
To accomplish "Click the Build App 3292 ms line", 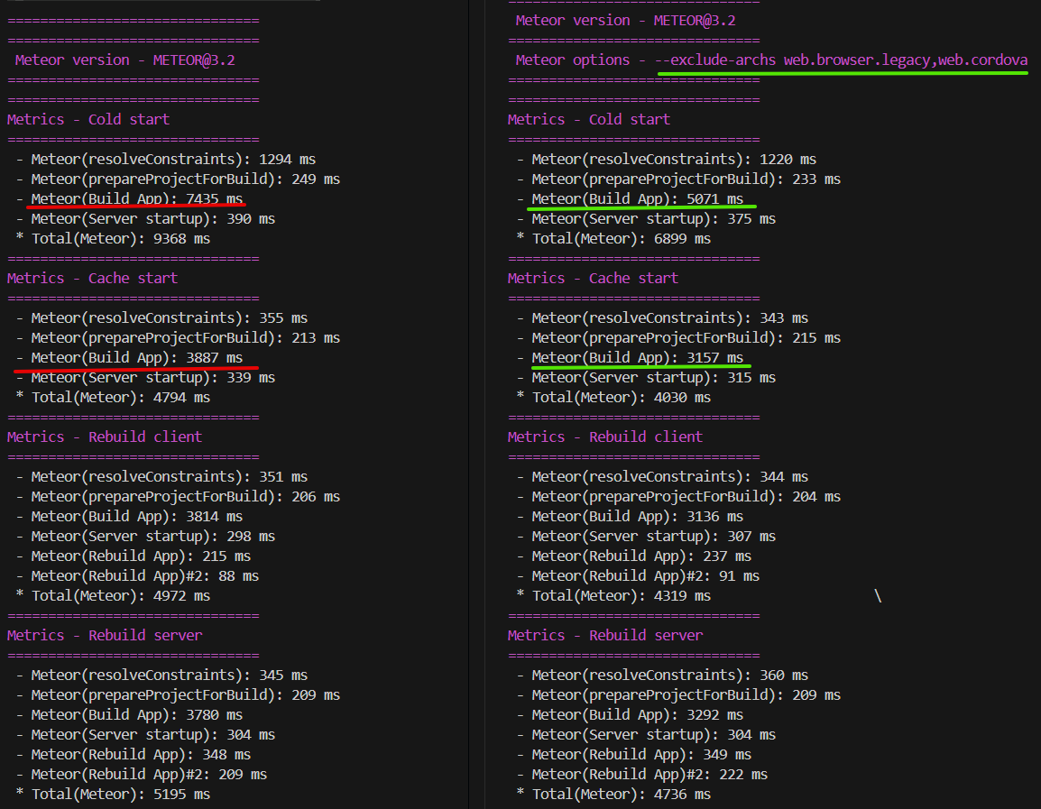I will tap(630, 715).
